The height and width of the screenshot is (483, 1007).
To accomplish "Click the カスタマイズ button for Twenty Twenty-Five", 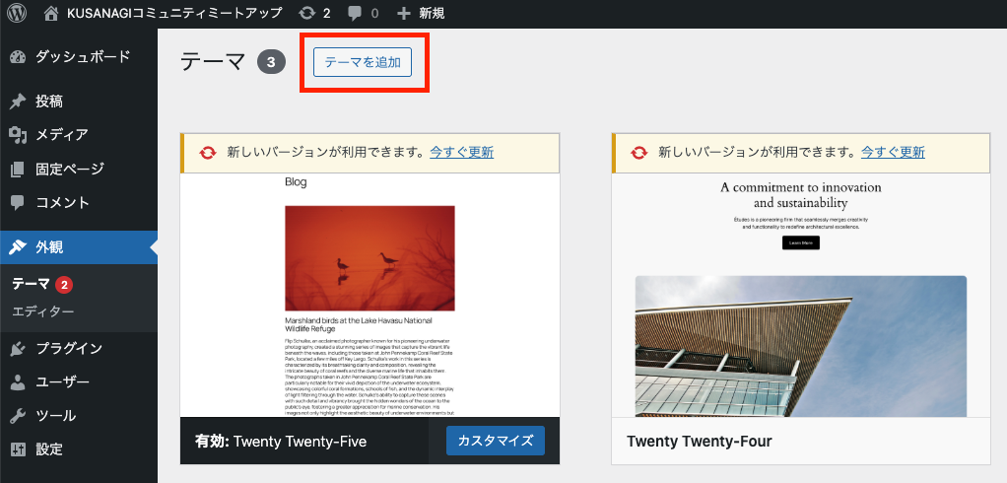I will pos(495,441).
